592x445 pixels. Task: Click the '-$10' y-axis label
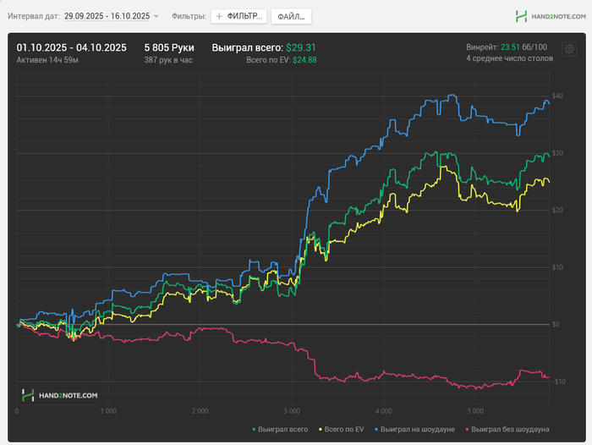(x=558, y=382)
